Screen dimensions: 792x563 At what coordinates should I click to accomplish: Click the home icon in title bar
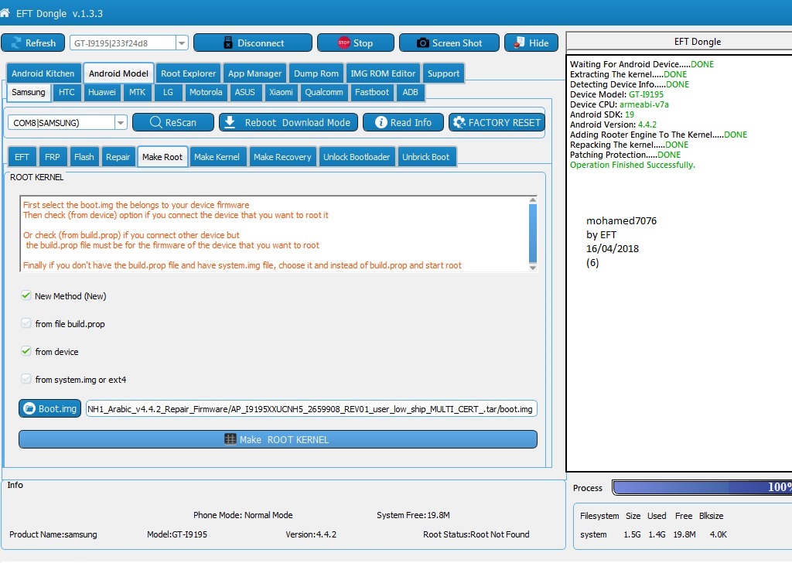coord(5,13)
